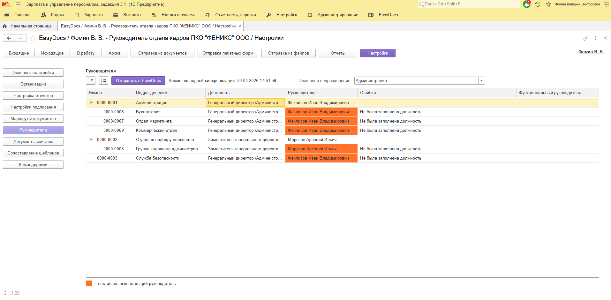Click the 1C logo icon

click(x=6, y=4)
